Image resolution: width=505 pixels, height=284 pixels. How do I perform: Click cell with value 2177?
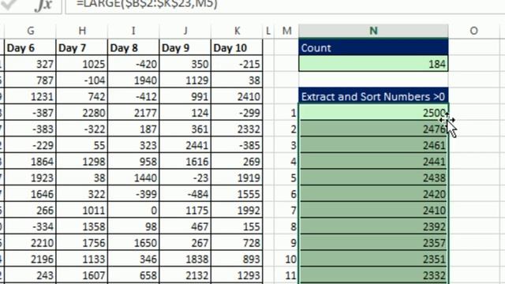(x=133, y=113)
